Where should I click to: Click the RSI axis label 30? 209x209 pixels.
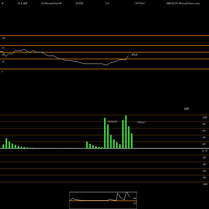pyautogui.click(x=3, y=61)
